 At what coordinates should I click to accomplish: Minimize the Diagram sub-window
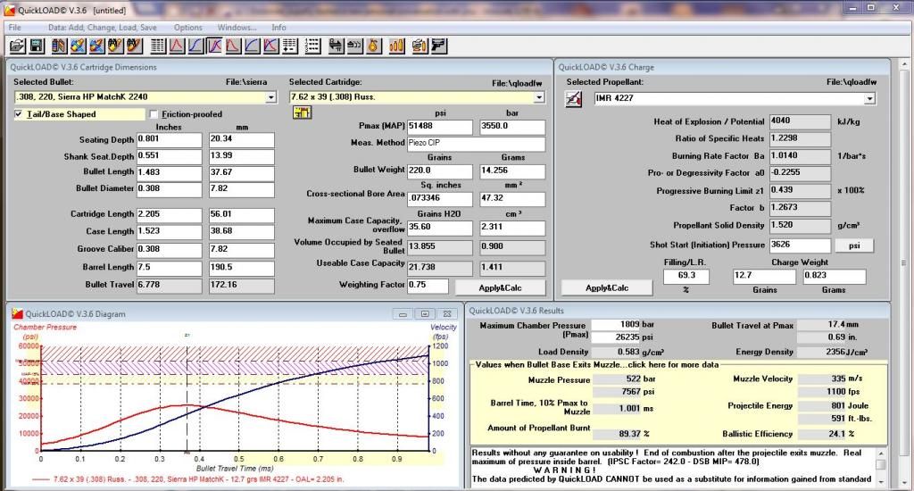[403, 313]
